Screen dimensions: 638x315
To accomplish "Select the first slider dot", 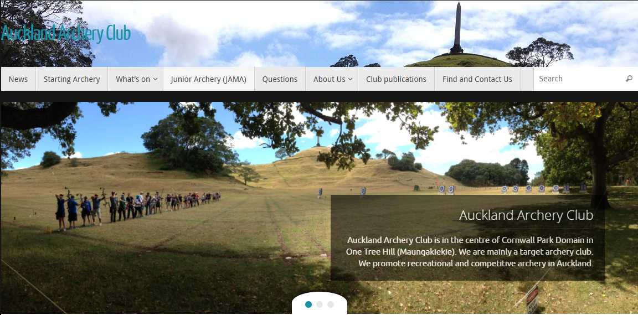I will pyautogui.click(x=308, y=304).
